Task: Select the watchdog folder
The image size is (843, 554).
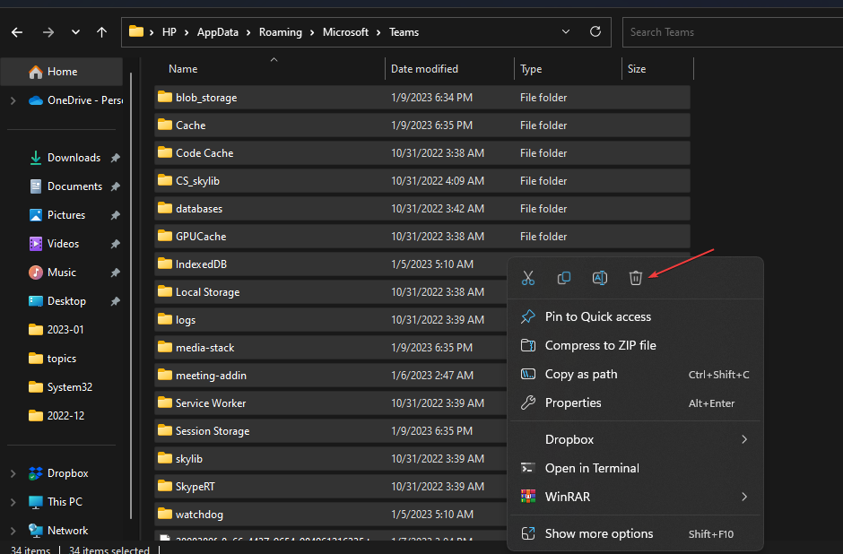Action: click(x=331, y=515)
